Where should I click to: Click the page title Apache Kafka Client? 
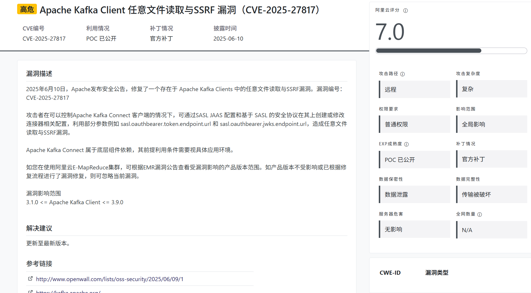click(180, 10)
